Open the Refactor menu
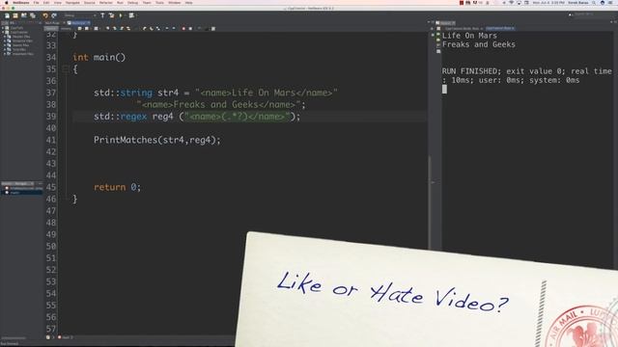The height and width of the screenshot is (347, 618). (x=106, y=3)
